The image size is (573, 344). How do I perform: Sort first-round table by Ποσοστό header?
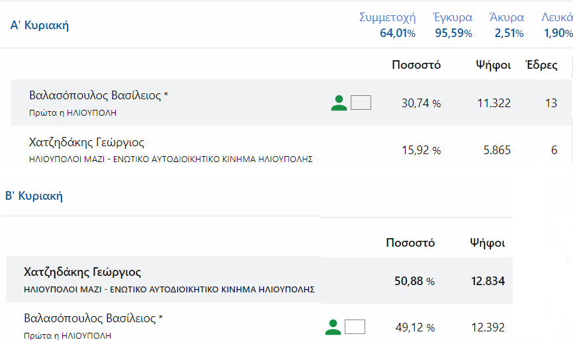pyautogui.click(x=416, y=65)
